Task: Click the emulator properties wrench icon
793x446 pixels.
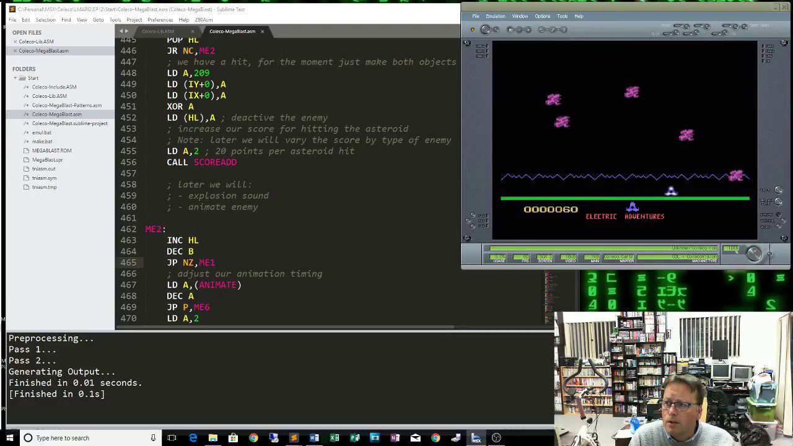Action: point(553,30)
